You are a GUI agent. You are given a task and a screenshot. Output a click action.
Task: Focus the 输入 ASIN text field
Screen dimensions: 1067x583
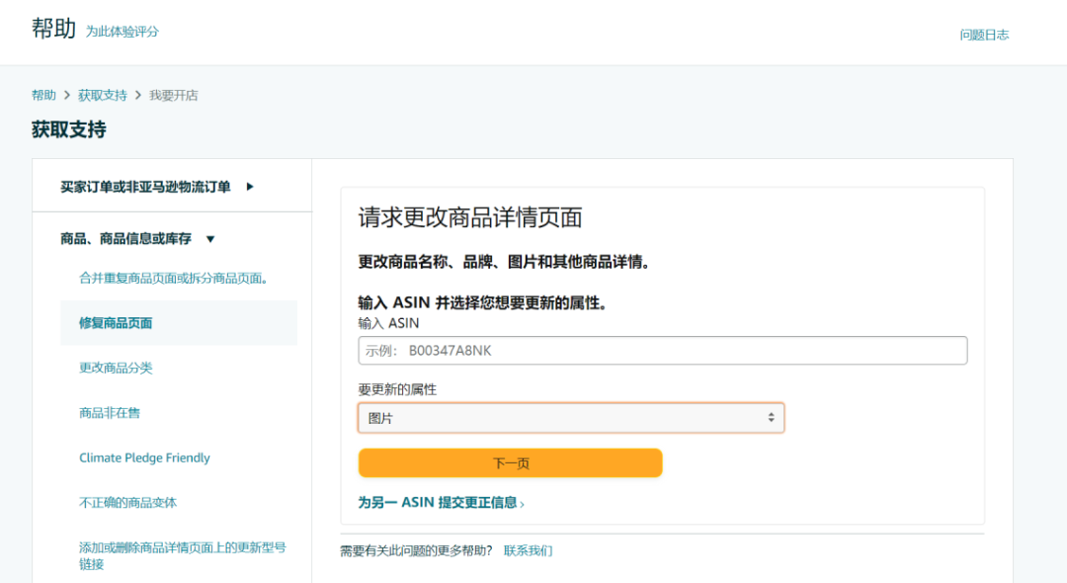663,351
